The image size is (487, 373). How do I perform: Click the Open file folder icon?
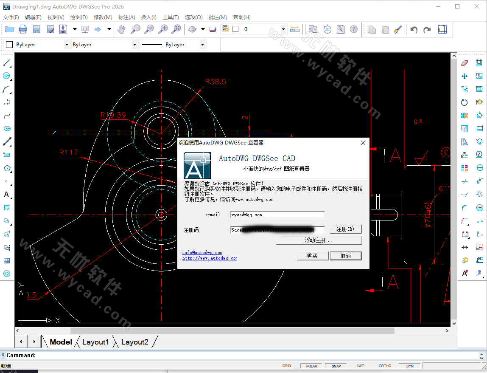click(9, 29)
